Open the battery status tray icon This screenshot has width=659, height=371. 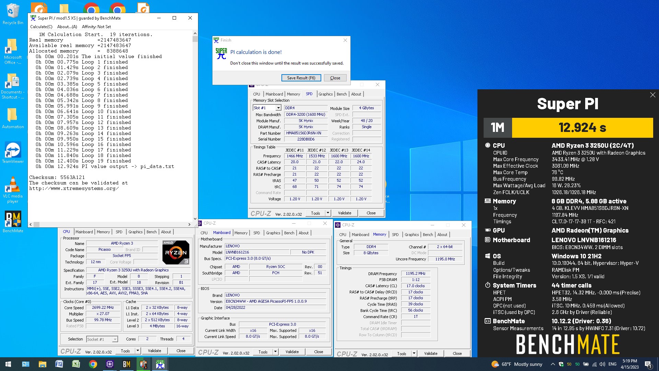pyautogui.click(x=586, y=364)
